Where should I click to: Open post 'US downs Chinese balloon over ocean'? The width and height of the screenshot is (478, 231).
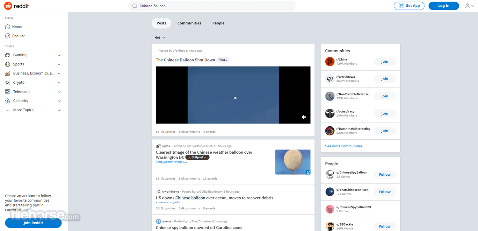pos(214,198)
